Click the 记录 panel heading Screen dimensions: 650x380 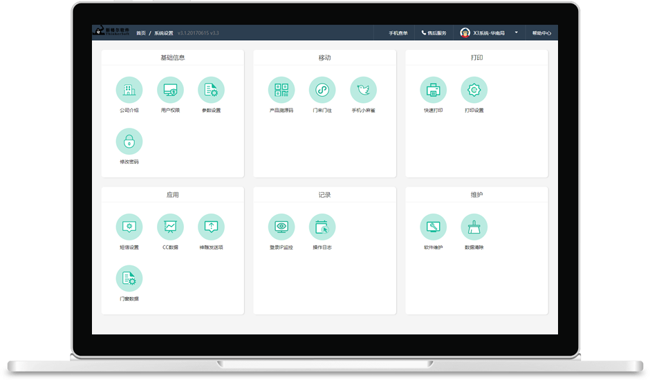pos(324,195)
